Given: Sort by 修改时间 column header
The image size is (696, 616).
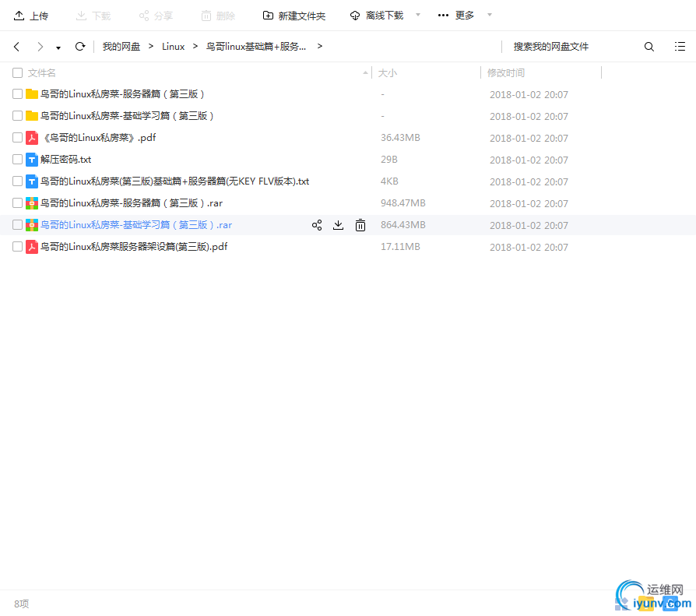Looking at the screenshot, I should (505, 73).
